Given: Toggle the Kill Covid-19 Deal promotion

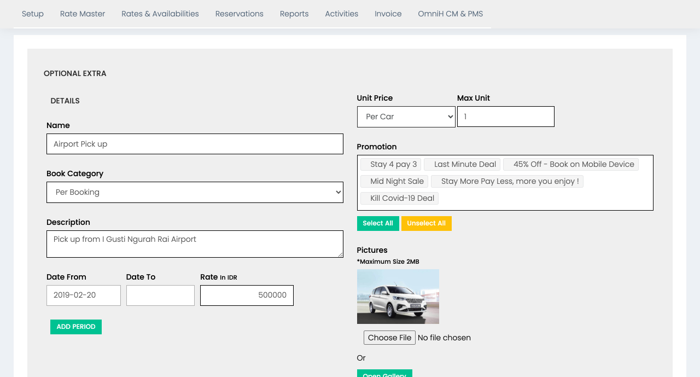Looking at the screenshot, I should click(400, 198).
